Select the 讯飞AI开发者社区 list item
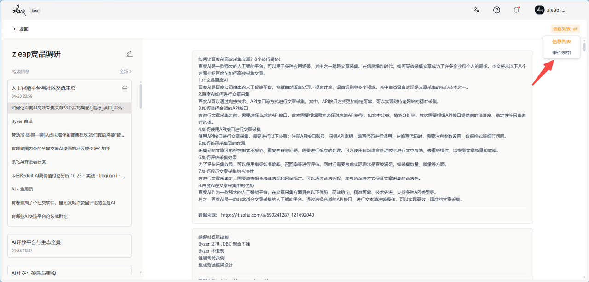 69,162
